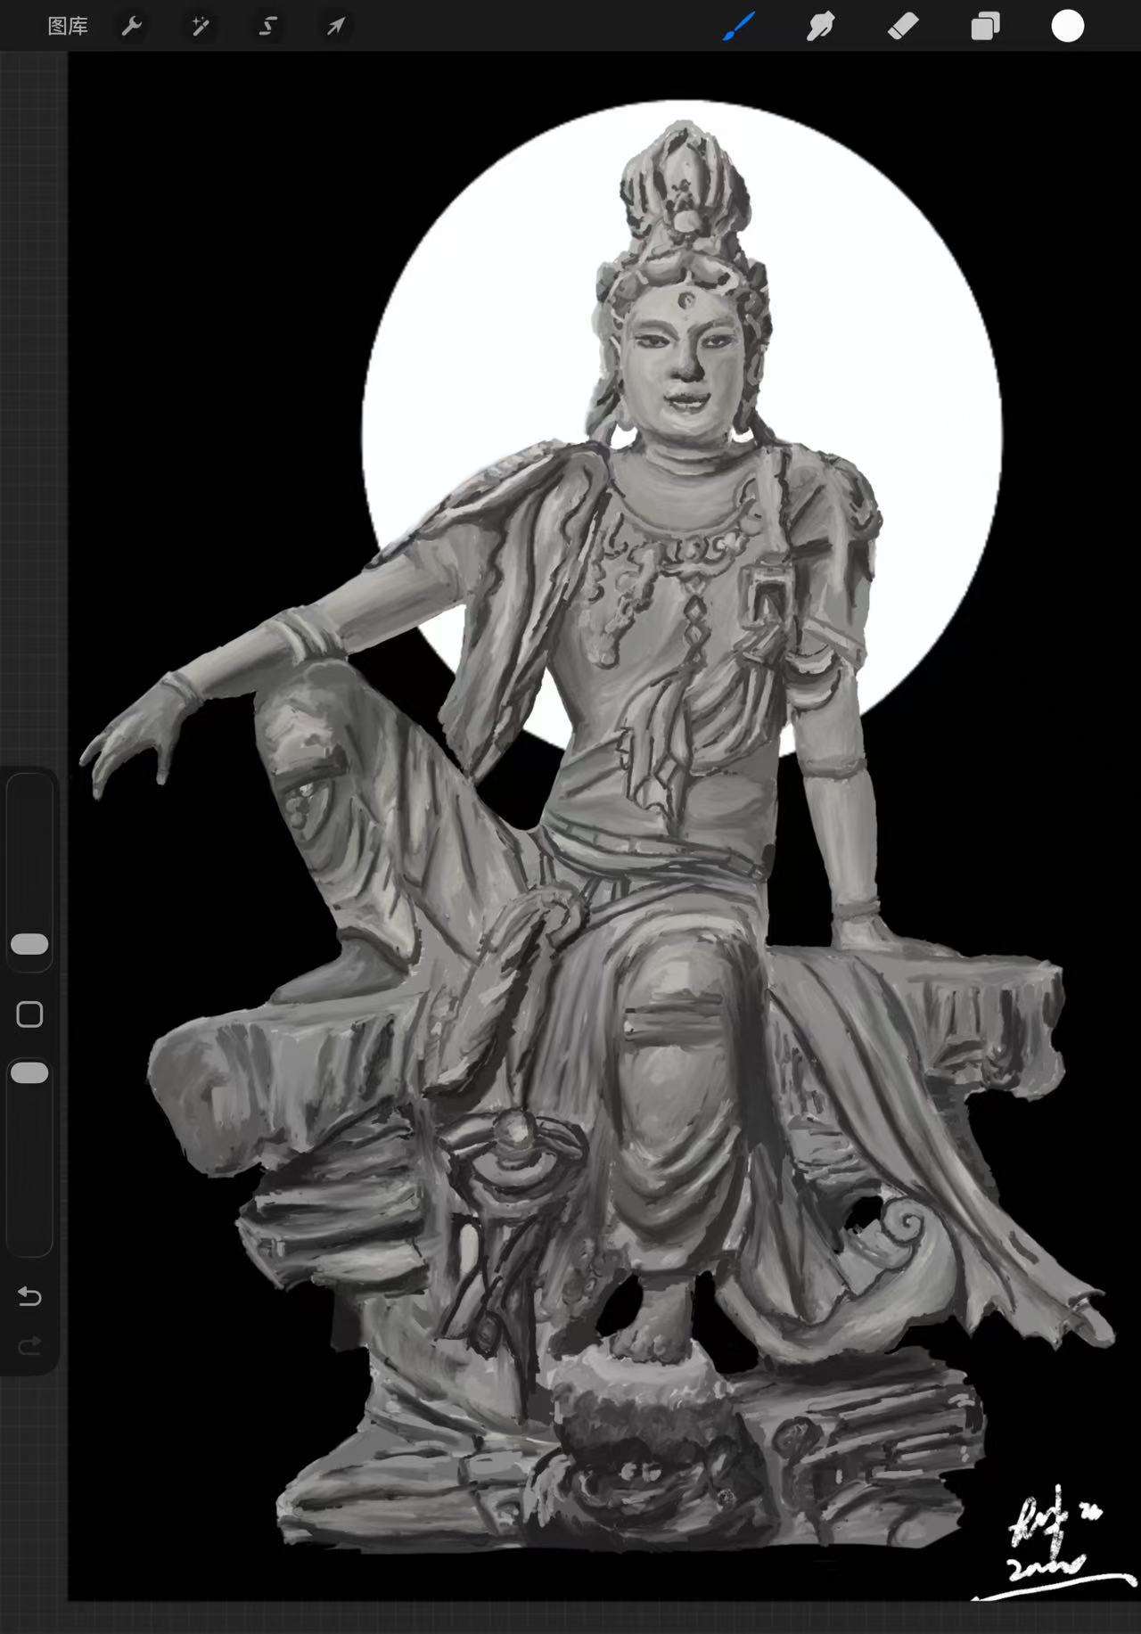Open the Adjustments magic wand menu

200,27
